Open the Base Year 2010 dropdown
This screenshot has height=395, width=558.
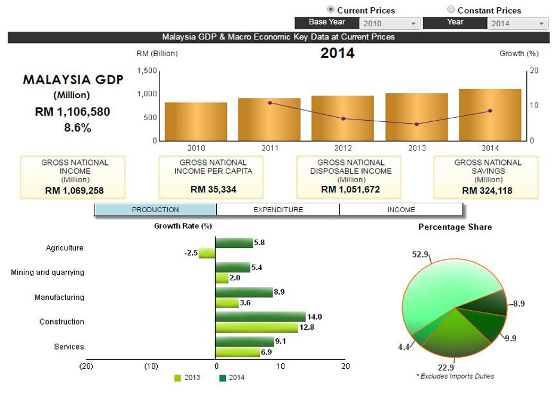[x=390, y=23]
